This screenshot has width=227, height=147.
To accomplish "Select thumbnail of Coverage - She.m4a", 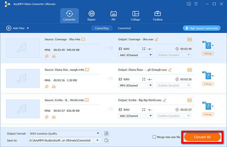I will (x=23, y=48).
